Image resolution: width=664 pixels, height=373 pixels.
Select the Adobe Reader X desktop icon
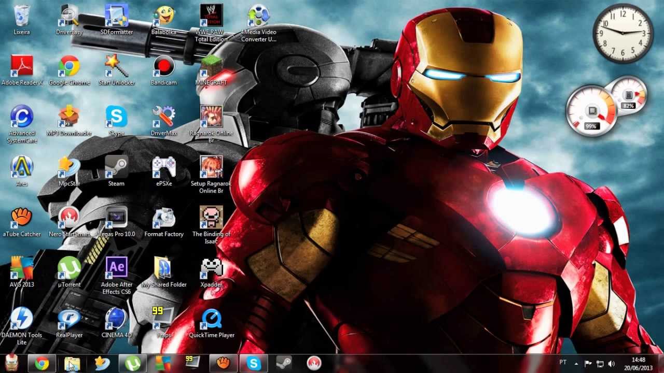[x=22, y=71]
